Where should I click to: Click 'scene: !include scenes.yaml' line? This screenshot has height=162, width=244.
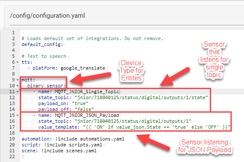pos(59,151)
